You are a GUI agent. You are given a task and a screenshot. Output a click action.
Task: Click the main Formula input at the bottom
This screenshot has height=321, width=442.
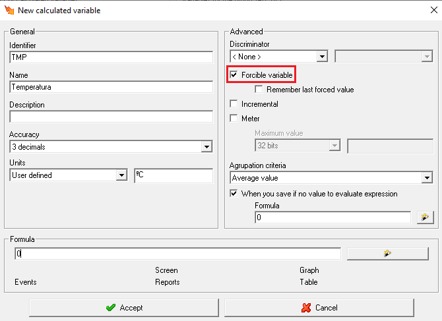pos(177,254)
